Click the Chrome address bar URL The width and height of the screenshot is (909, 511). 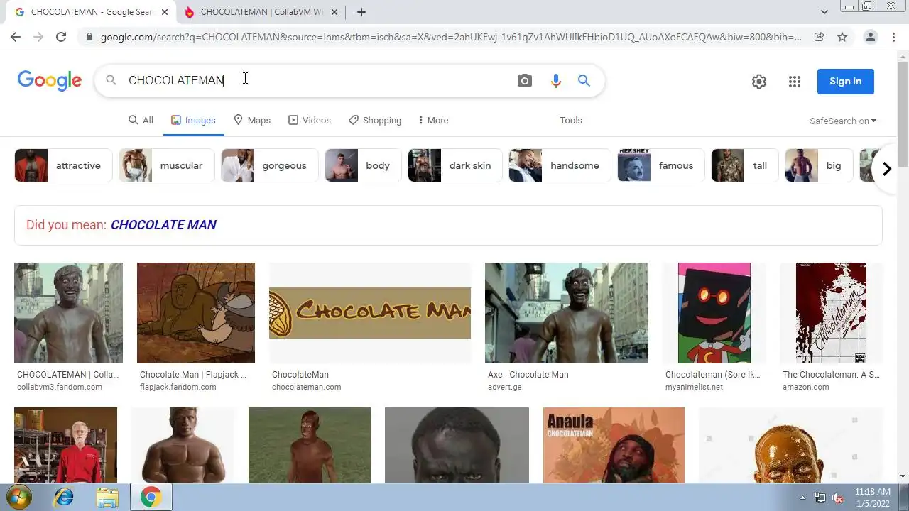tap(451, 37)
